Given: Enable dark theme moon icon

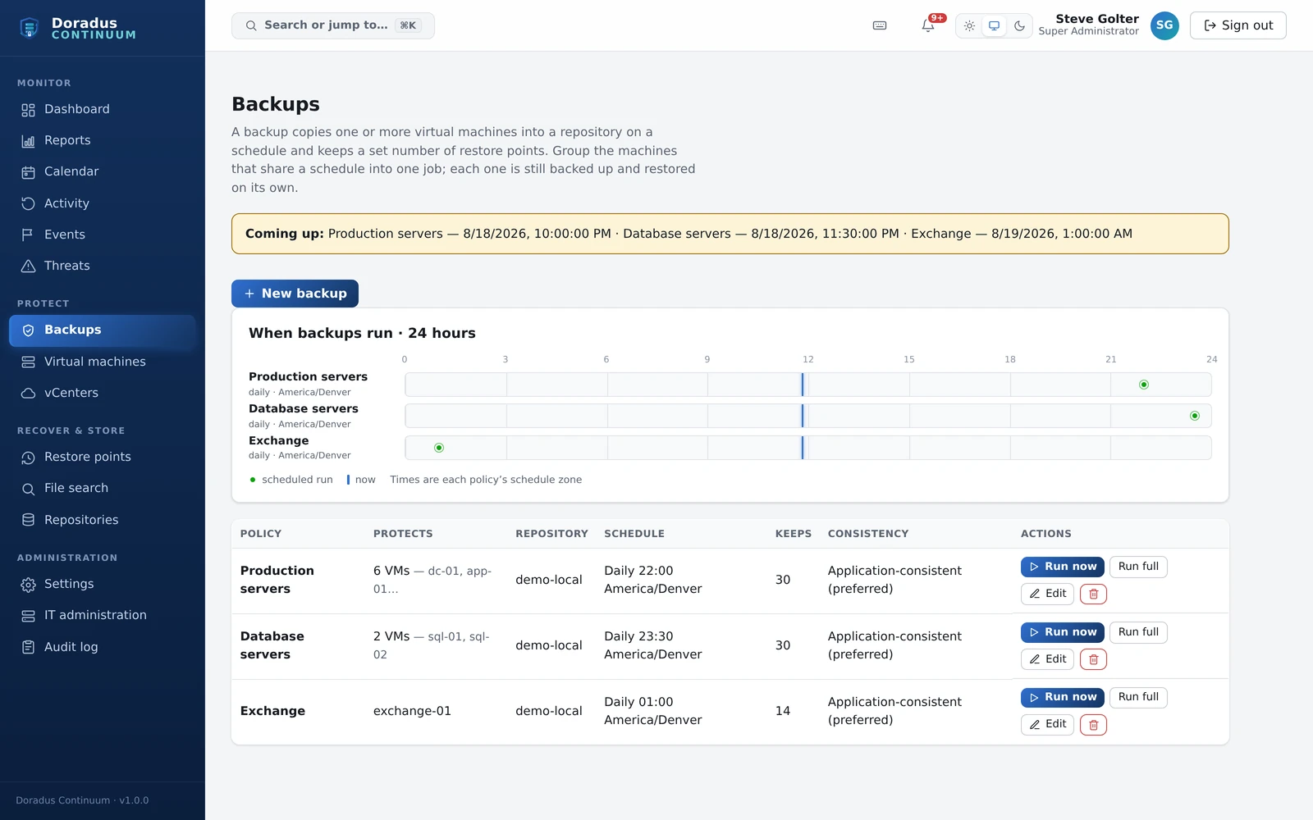Looking at the screenshot, I should click(1019, 25).
